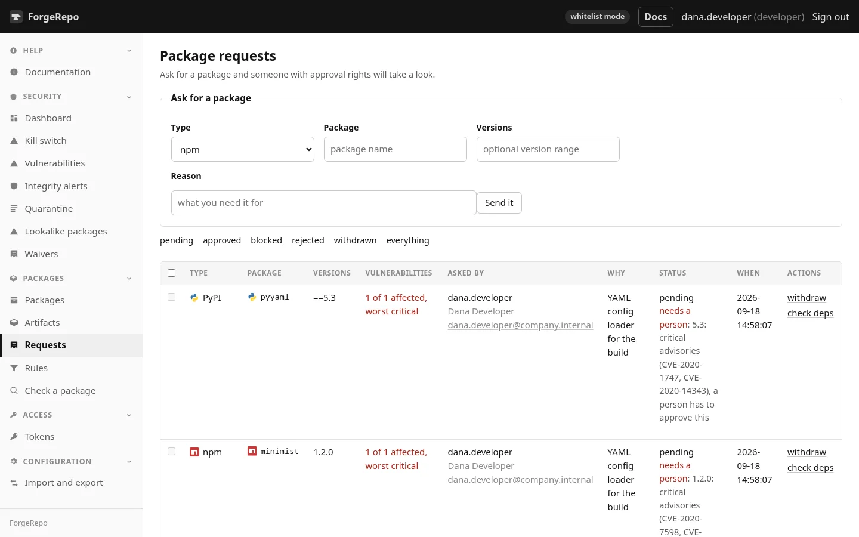Click the npm logo in Type column
Viewport: 859px width, 537px height.
coord(194,452)
